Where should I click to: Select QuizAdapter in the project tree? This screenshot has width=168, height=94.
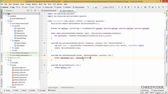(20, 45)
